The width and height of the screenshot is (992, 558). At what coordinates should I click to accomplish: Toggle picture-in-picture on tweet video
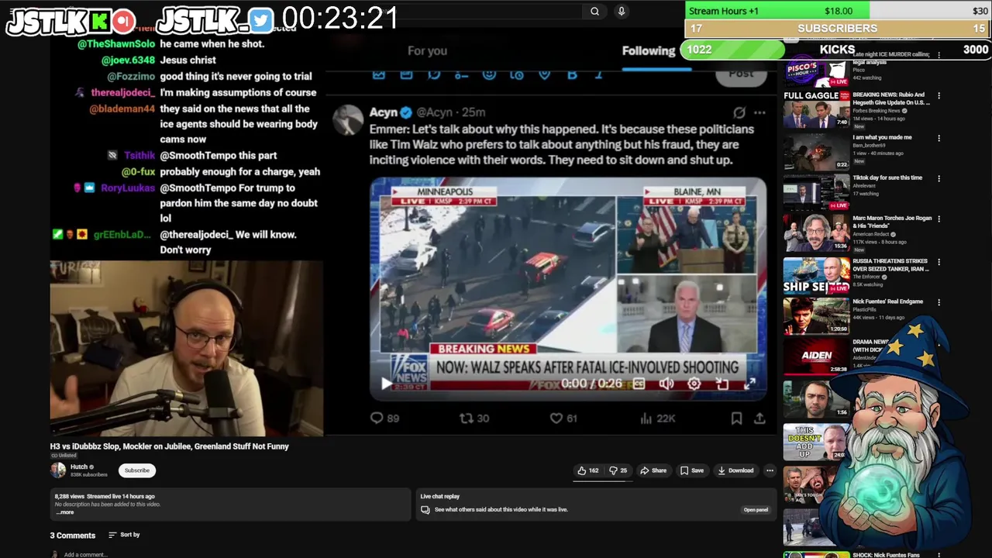(722, 383)
